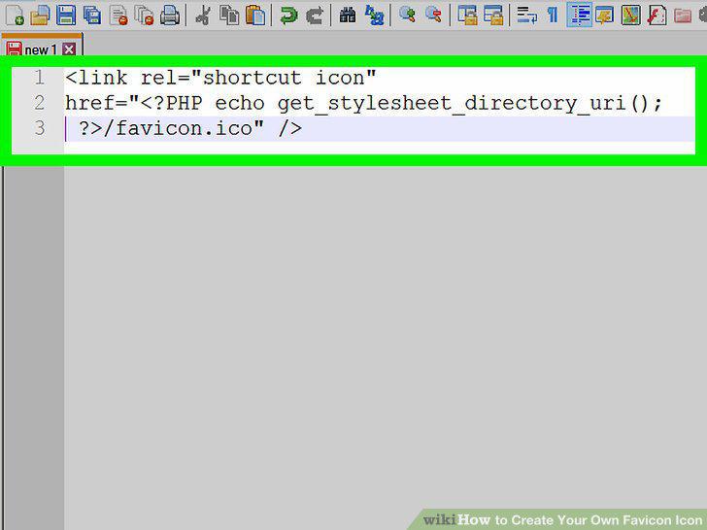
Task: Print the document using the printer icon
Action: click(170, 15)
